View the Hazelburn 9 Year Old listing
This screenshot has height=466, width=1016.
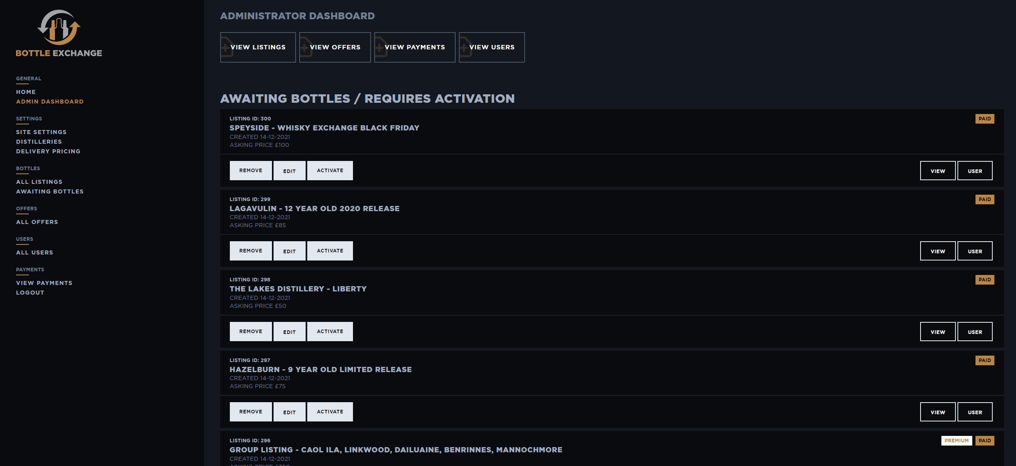tap(937, 411)
